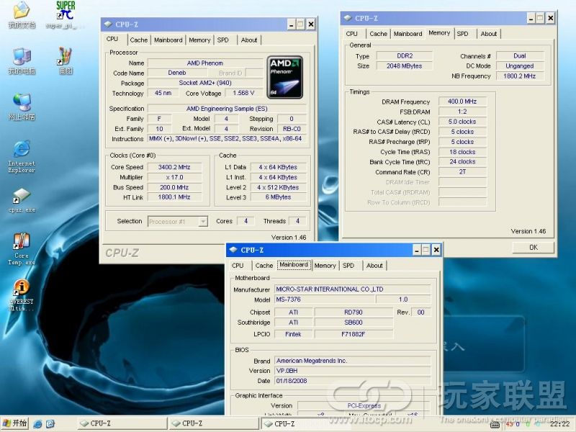Click the CAS# Latency value '5.0 clocks'
Image resolution: width=576 pixels, height=432 pixels.
(x=462, y=122)
